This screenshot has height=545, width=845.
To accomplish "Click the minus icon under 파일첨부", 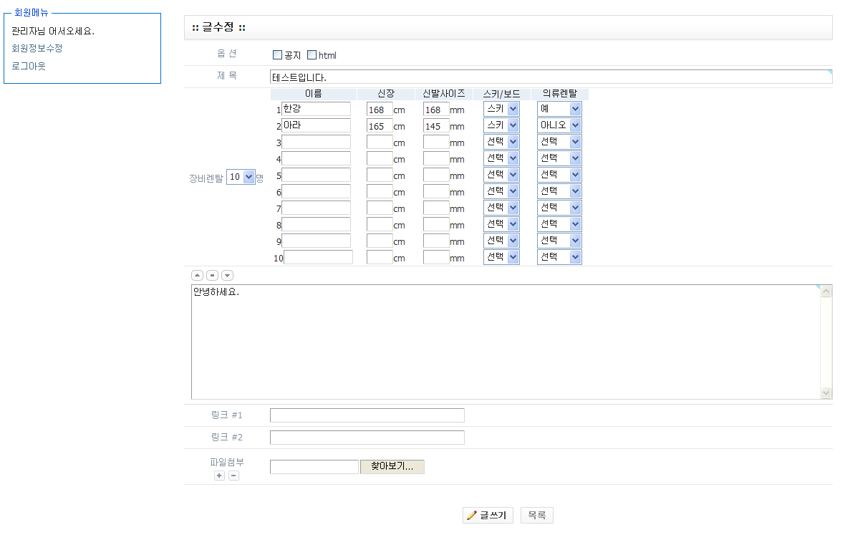I will click(x=234, y=476).
